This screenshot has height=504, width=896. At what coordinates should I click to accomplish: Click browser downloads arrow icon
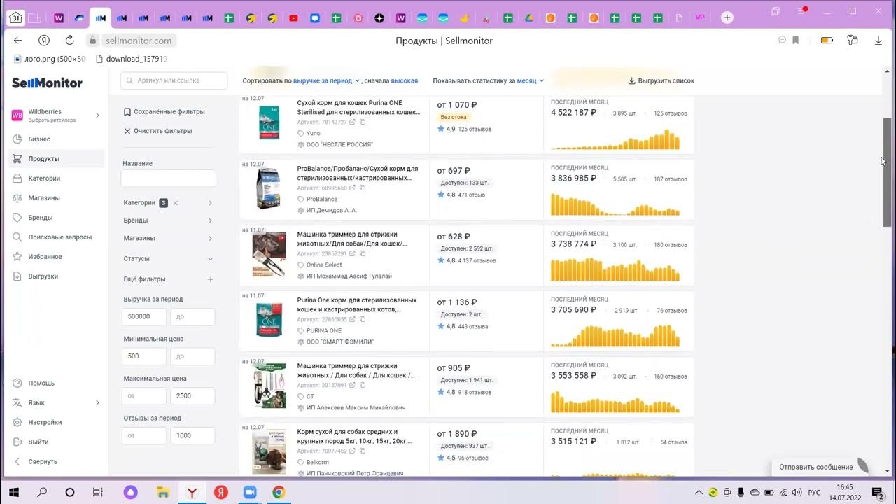[x=878, y=41]
